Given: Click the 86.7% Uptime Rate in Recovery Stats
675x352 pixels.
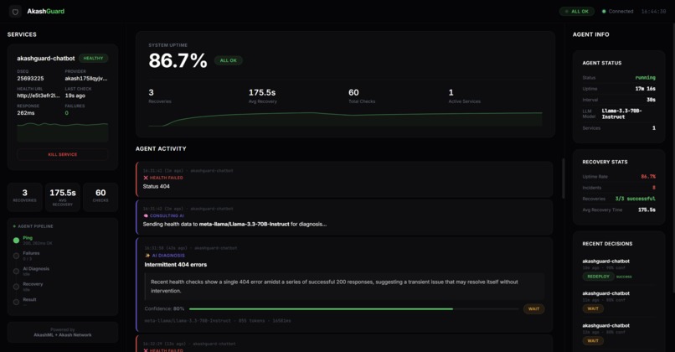Looking at the screenshot, I should pos(648,177).
